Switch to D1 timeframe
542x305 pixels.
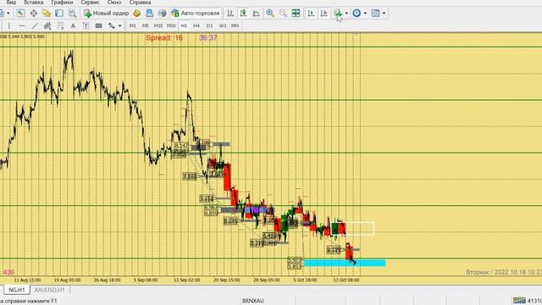209,25
